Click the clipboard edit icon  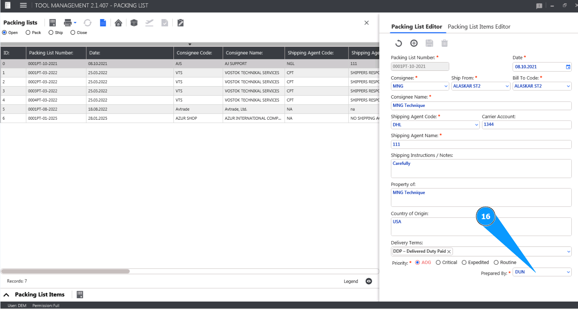(x=181, y=23)
